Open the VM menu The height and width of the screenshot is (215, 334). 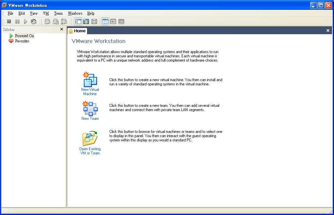point(46,13)
